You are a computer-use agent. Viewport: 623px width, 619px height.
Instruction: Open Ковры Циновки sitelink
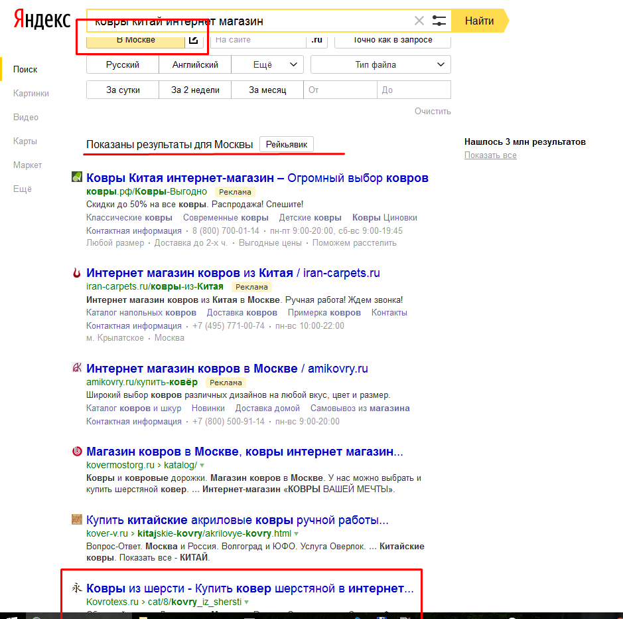point(385,218)
